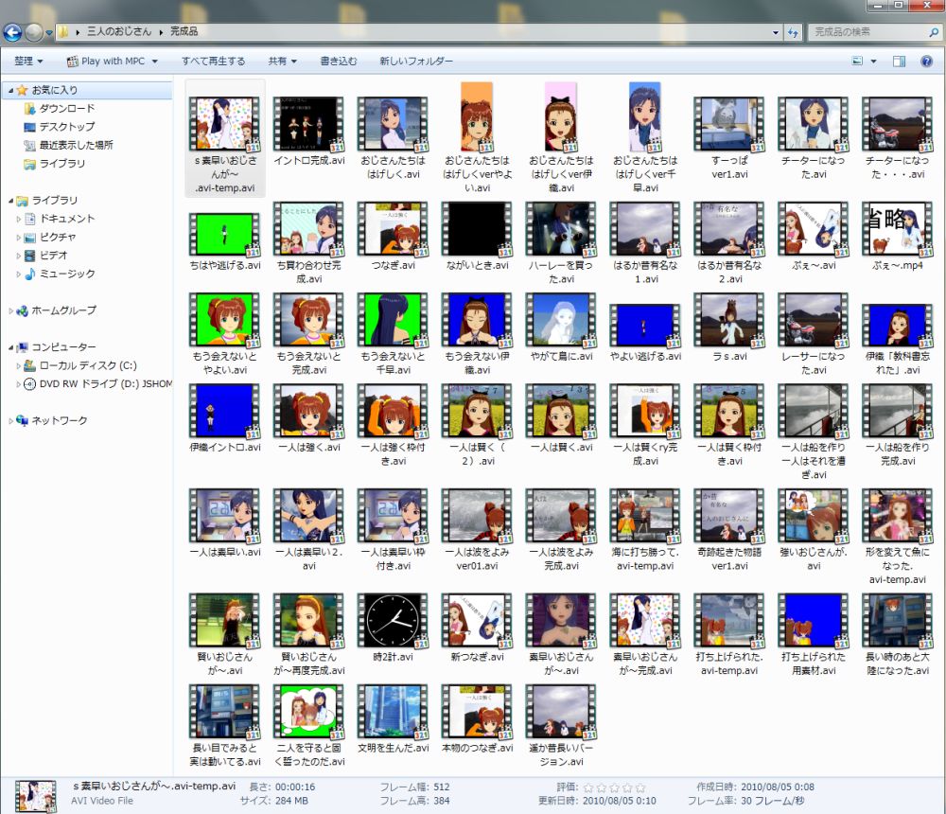Open Play with MPC menu
946x814 pixels.
coord(113,61)
